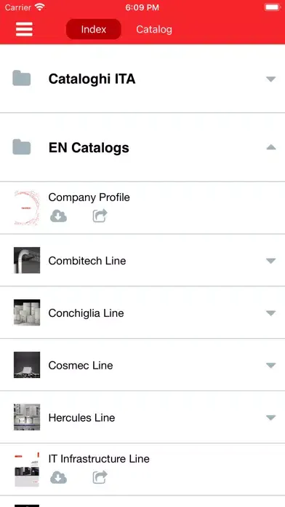Screen dimensions: 285x507
Task: Open the Combitech Line thumbnail image
Action: coord(27,260)
